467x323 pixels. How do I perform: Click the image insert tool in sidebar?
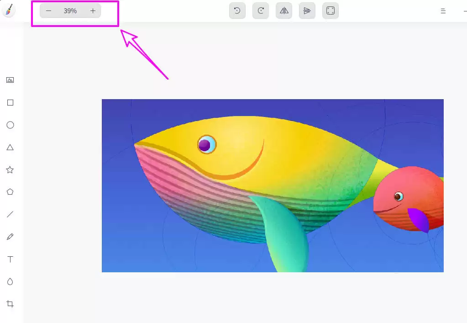pyautogui.click(x=10, y=79)
